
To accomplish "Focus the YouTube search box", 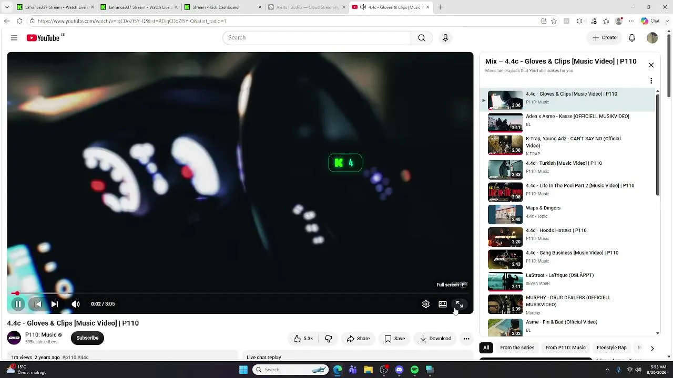I will (317, 38).
